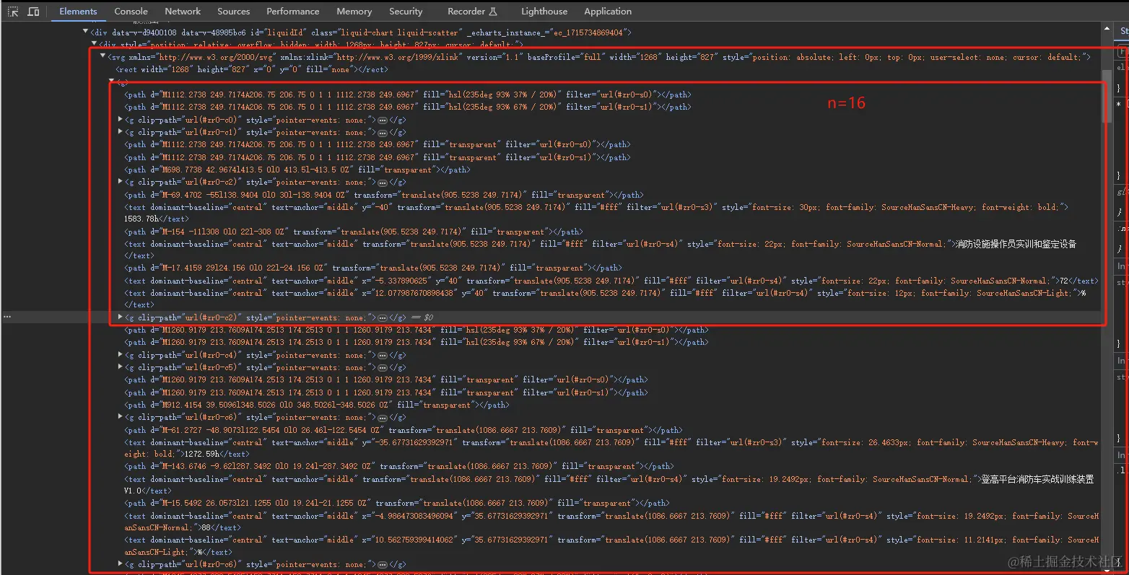Click the scrollbar down arrow in Elements panel
This screenshot has height=575, width=1129.
tap(1107, 569)
